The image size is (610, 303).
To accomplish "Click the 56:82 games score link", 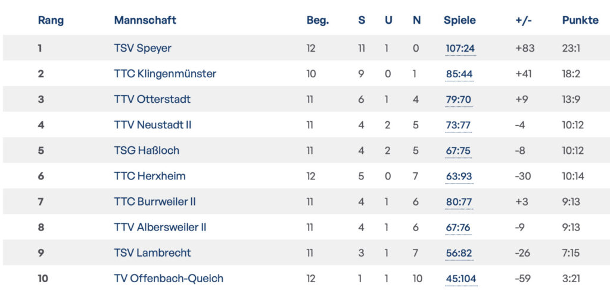I will pyautogui.click(x=459, y=252).
